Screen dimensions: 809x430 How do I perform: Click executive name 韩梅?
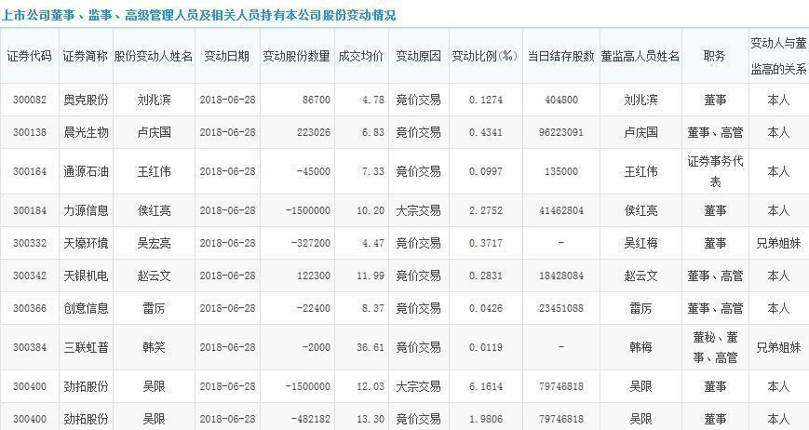click(640, 347)
